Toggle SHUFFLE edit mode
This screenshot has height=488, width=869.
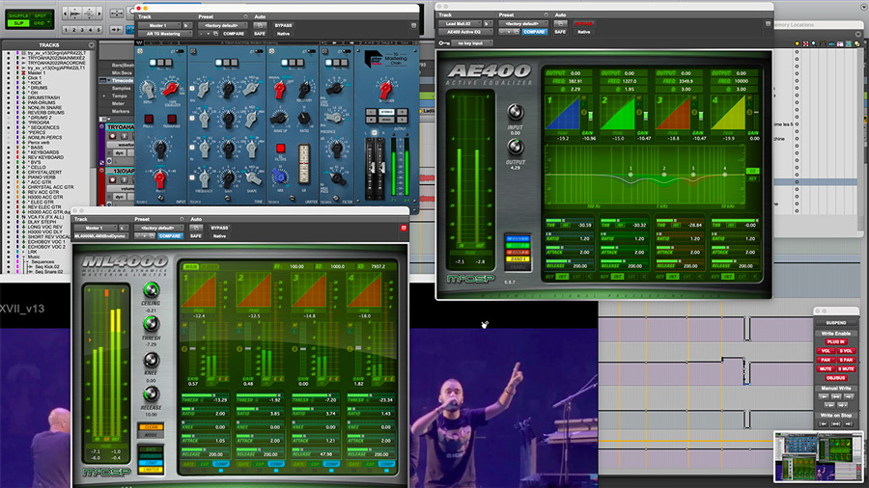(18, 16)
